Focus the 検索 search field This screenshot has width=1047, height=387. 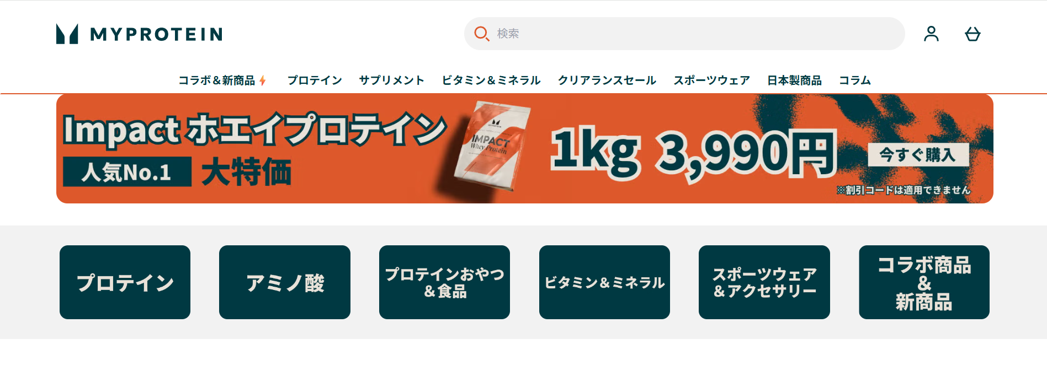(x=684, y=34)
